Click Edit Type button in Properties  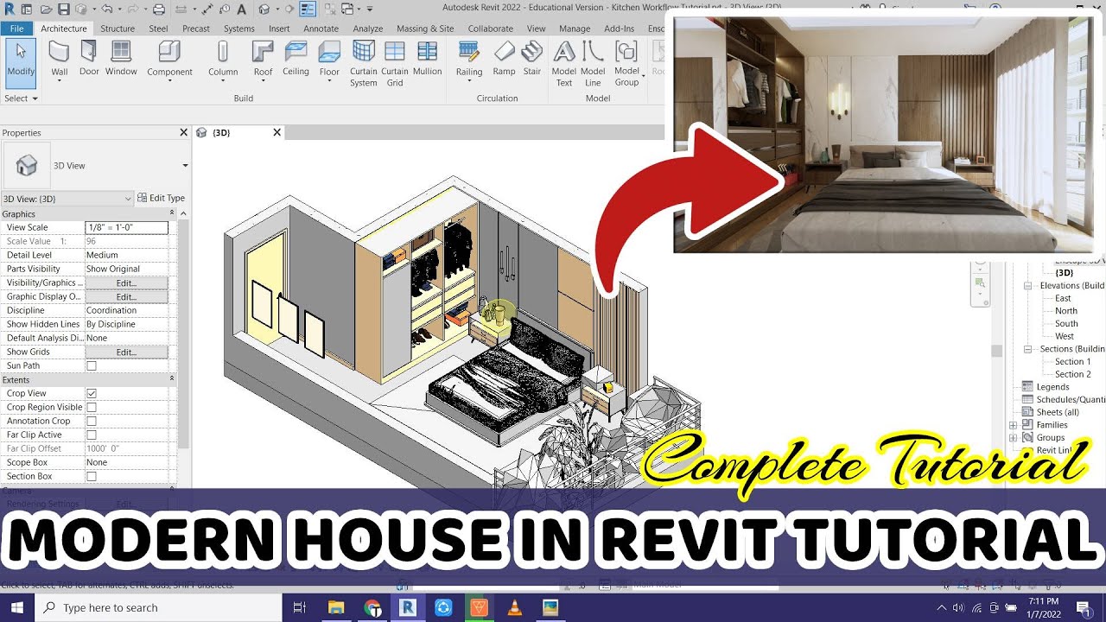[x=162, y=198]
